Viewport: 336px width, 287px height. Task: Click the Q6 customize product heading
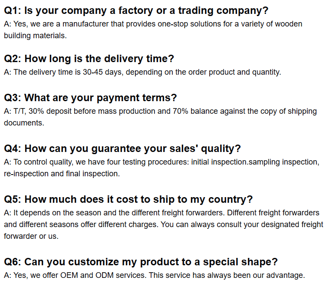(x=141, y=262)
